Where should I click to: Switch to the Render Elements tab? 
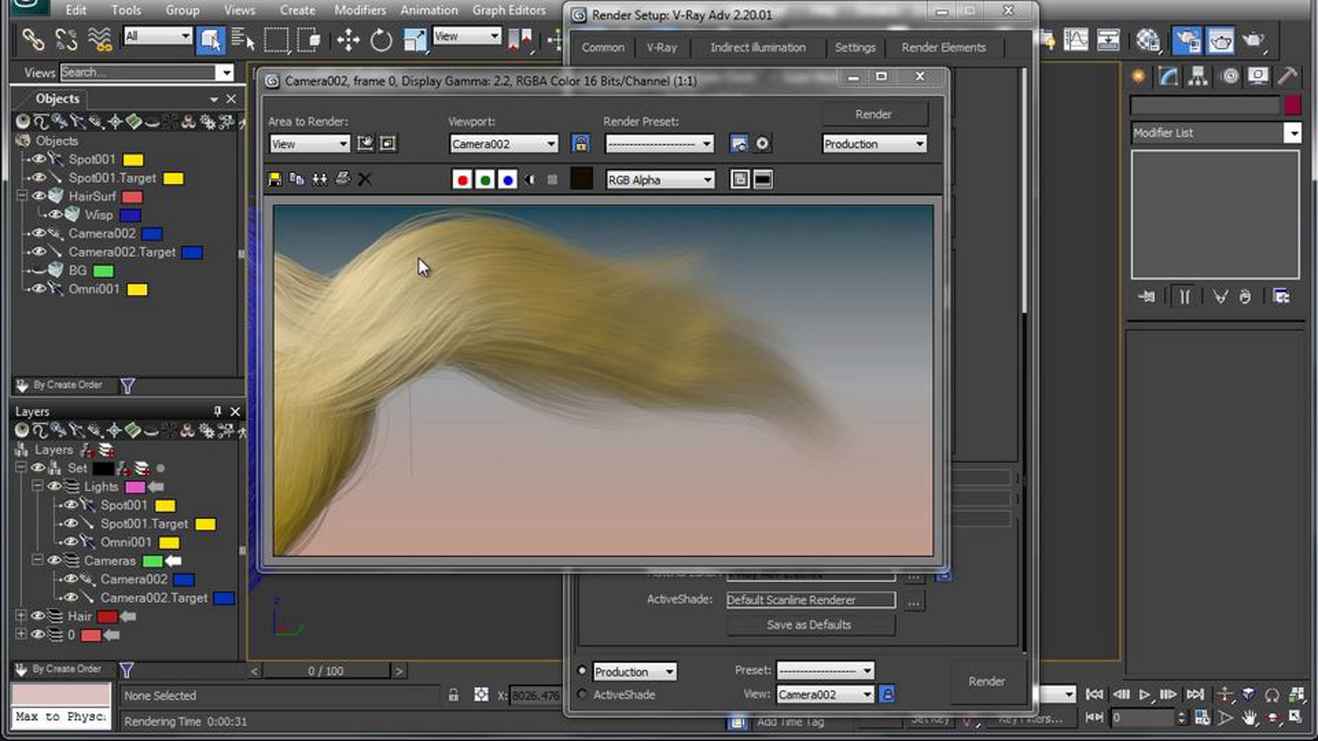tap(943, 48)
